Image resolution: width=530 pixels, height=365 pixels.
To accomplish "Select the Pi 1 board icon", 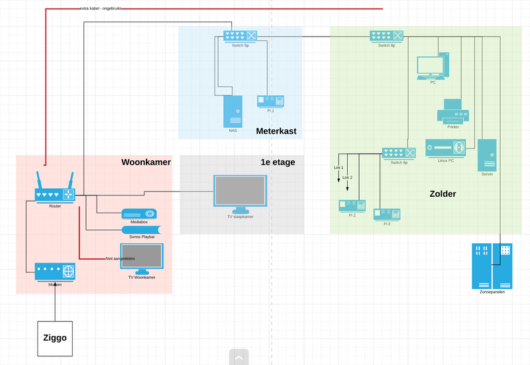I will (270, 101).
